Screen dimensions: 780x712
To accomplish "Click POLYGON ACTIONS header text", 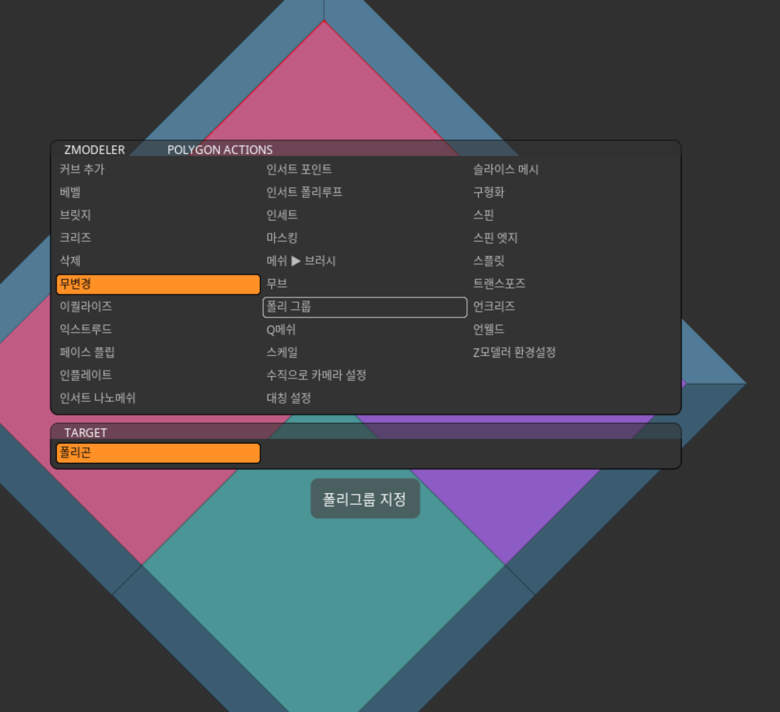I will 220,150.
